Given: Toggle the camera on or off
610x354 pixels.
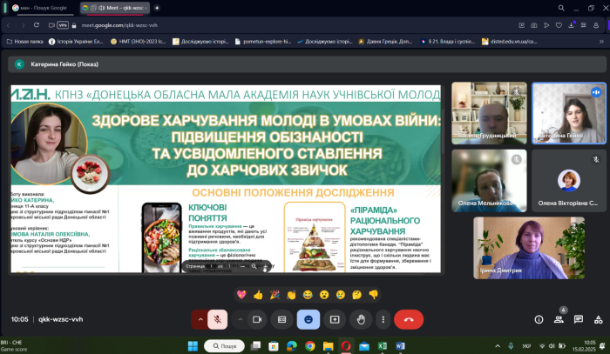Looking at the screenshot, I should click(257, 319).
